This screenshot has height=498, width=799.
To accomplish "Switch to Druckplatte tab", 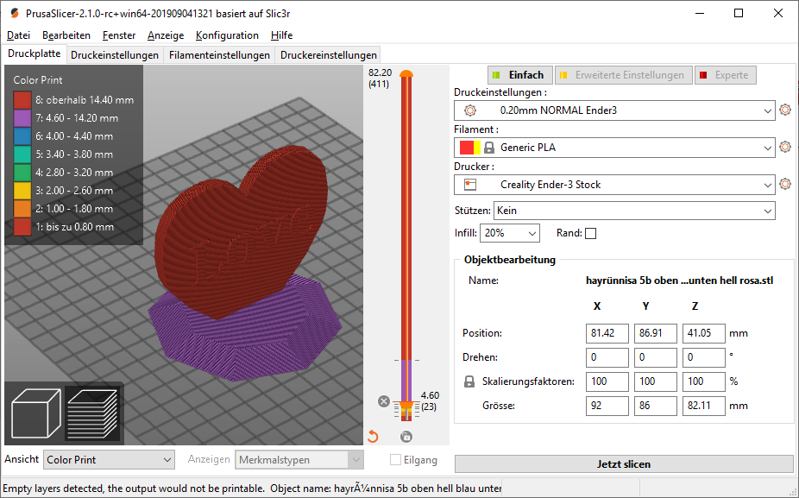I will point(35,54).
